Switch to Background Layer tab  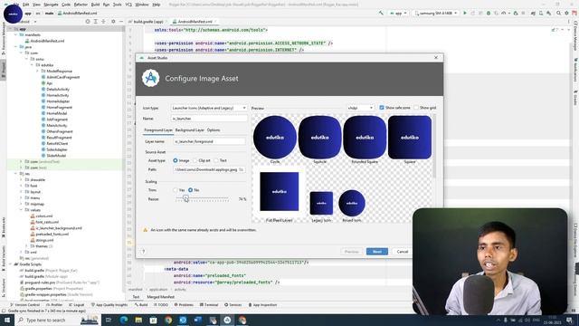click(189, 130)
